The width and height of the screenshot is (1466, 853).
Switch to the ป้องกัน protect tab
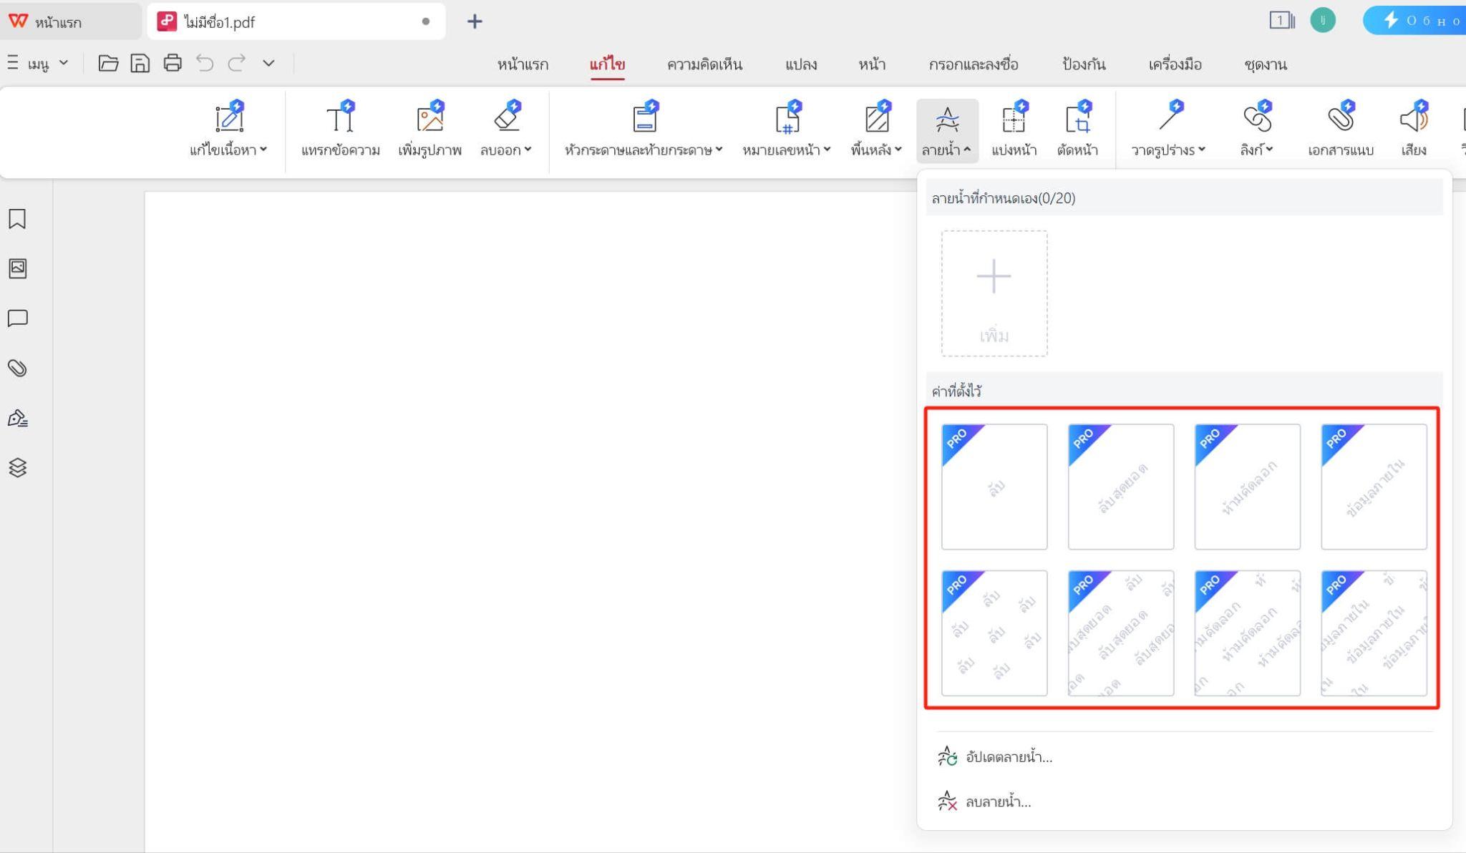point(1083,64)
